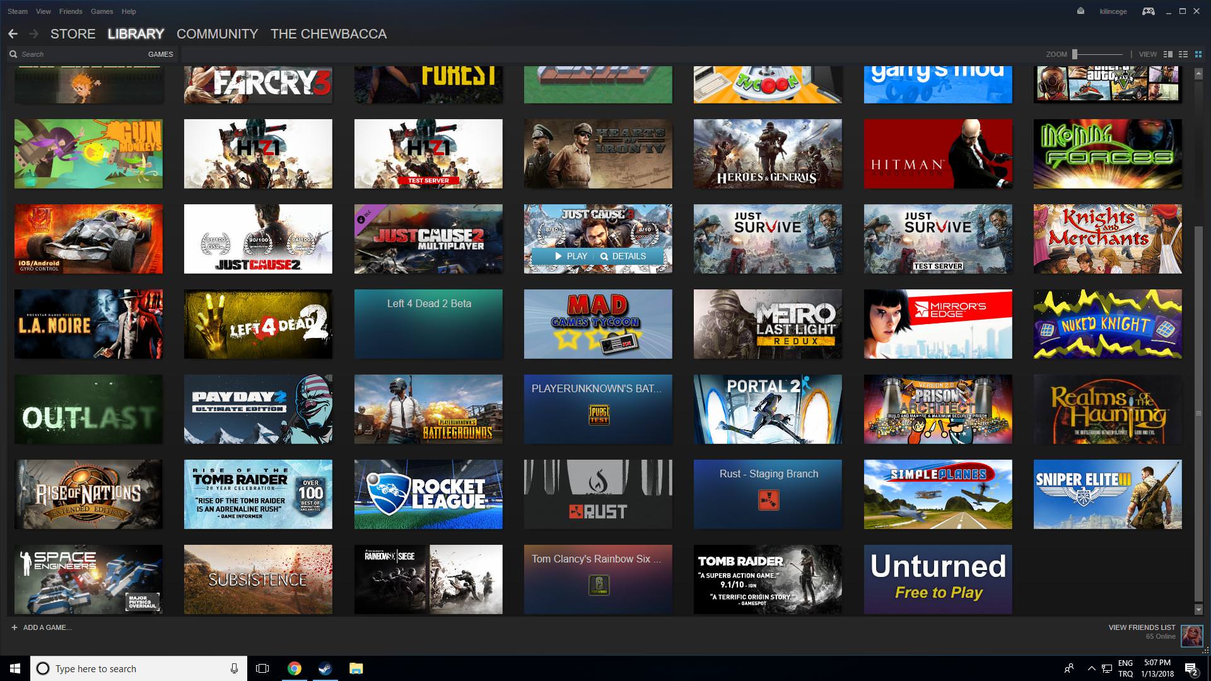Click the plus icon beside Add a Game

(15, 627)
